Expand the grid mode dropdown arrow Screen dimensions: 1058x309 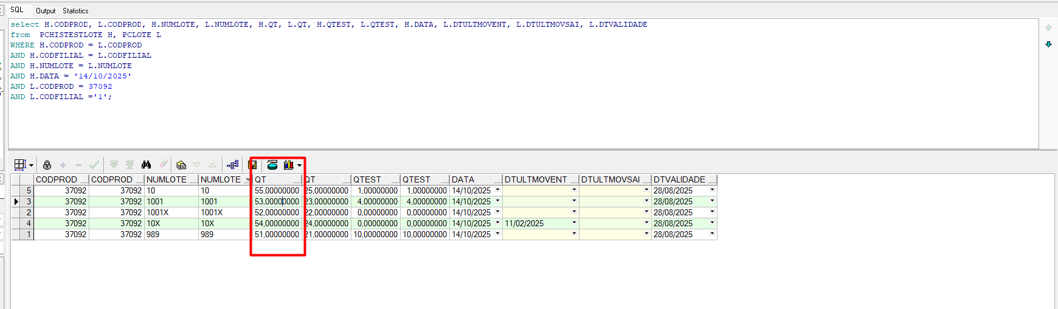pyautogui.click(x=31, y=165)
